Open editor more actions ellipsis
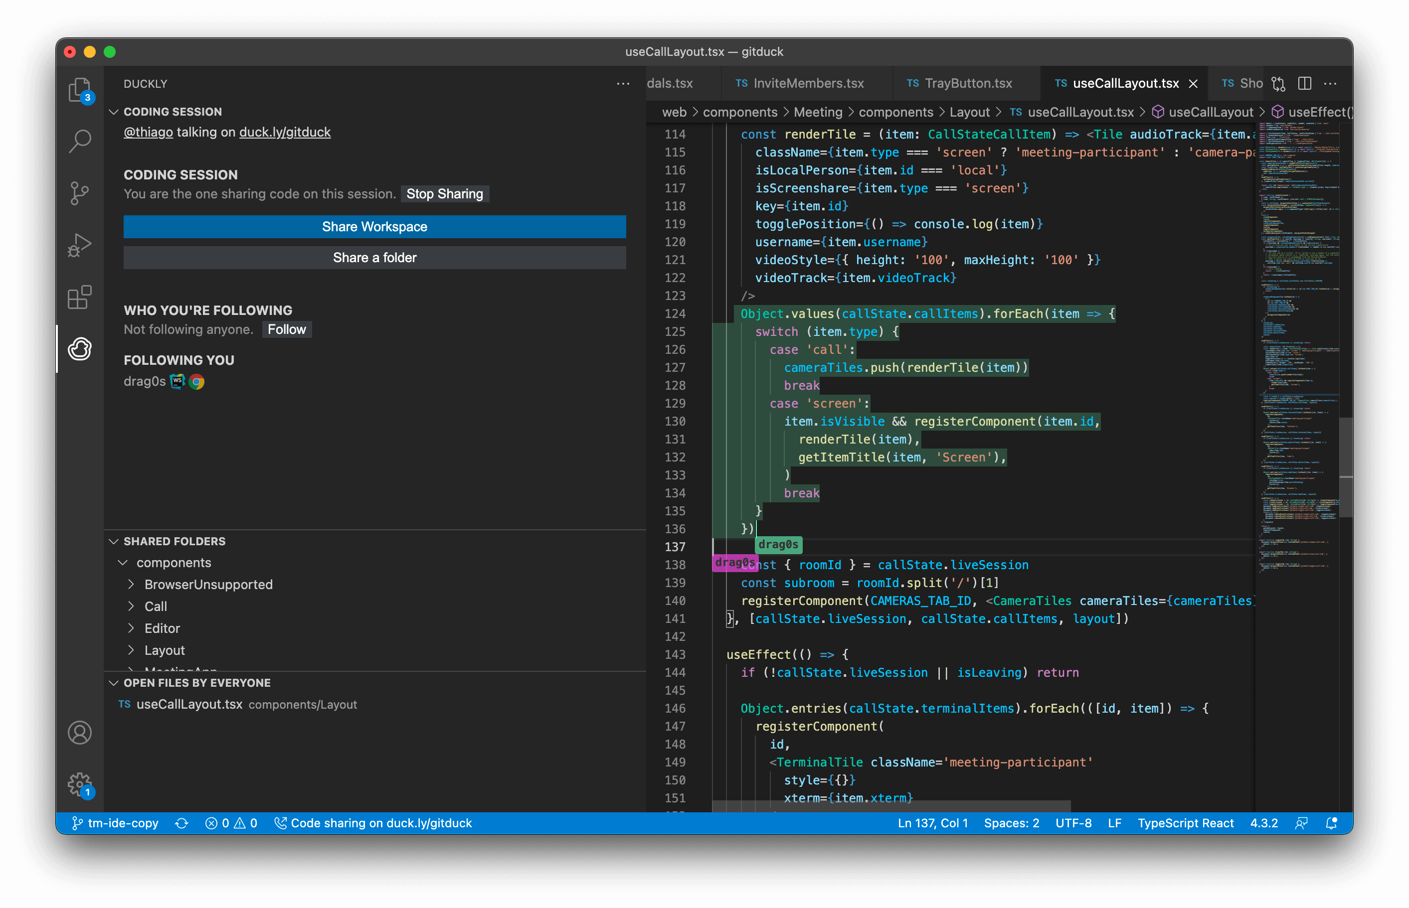This screenshot has width=1409, height=908. pyautogui.click(x=1330, y=84)
